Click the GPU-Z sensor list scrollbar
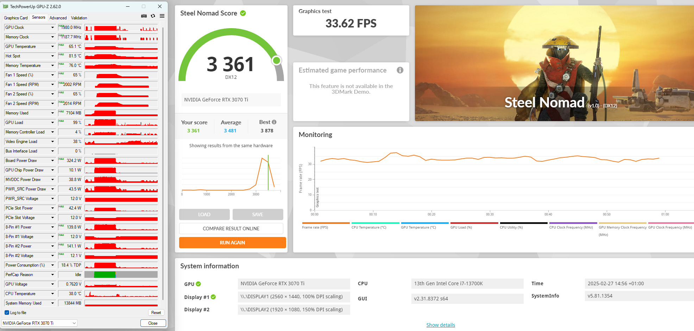The width and height of the screenshot is (694, 331). tap(163, 164)
